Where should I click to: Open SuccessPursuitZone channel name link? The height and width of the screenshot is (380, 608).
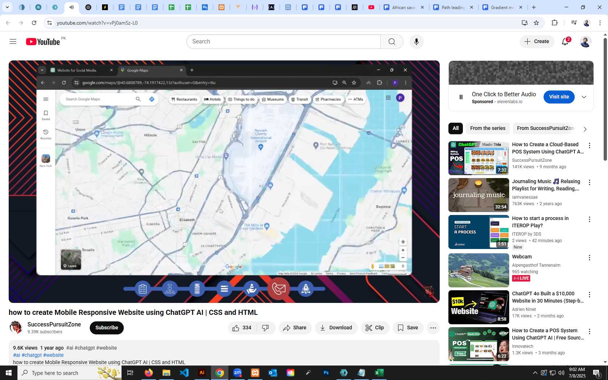54,325
